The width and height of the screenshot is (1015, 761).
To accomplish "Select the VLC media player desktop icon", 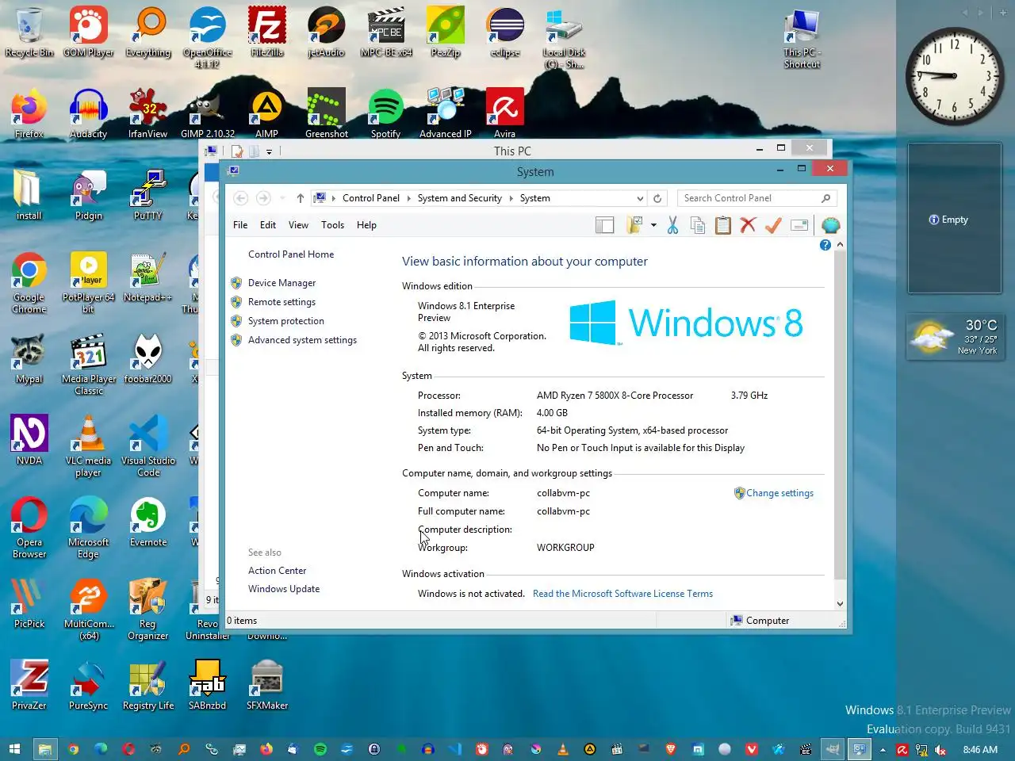I will click(x=88, y=446).
